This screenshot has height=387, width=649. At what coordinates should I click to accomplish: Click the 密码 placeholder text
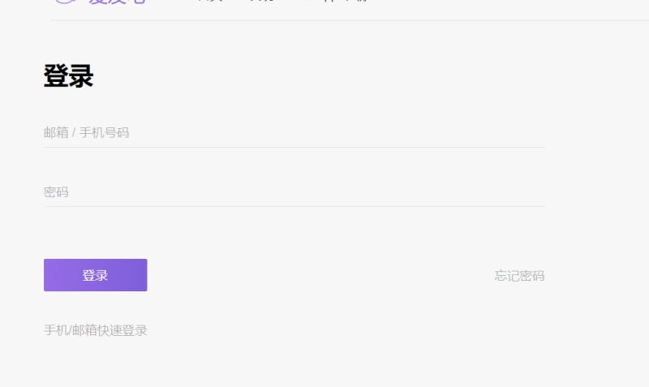[56, 192]
